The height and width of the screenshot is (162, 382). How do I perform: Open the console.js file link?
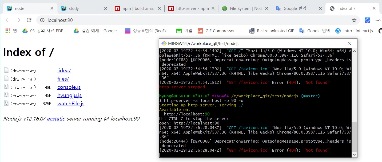click(x=69, y=87)
